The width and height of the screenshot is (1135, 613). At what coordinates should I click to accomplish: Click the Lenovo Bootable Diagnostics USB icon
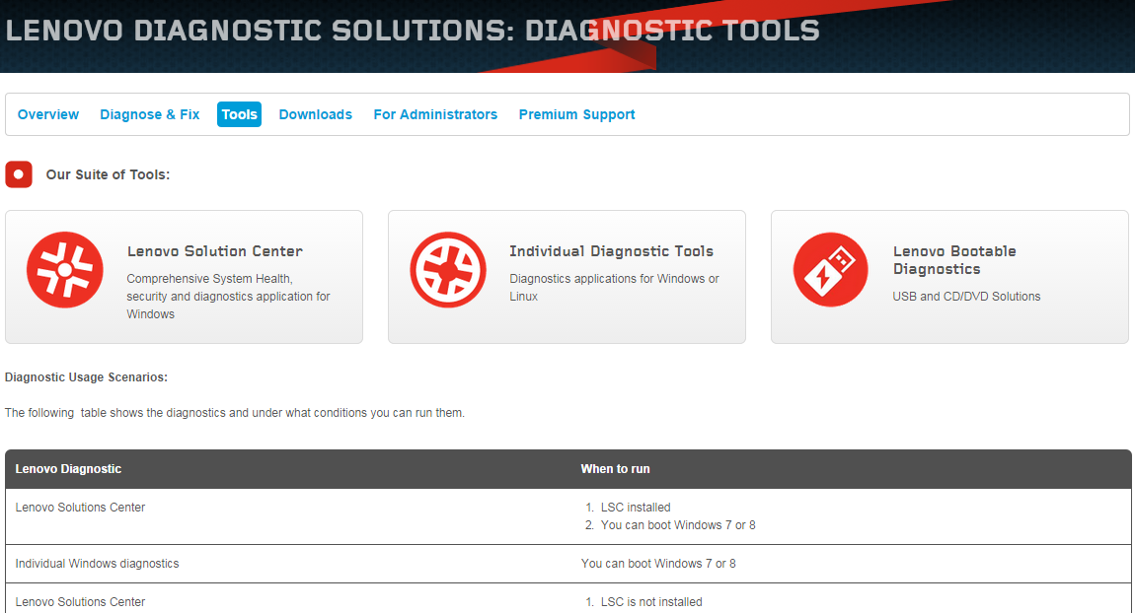pyautogui.click(x=830, y=270)
